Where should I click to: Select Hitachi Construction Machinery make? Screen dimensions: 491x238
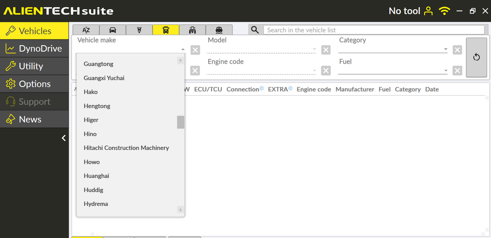(127, 148)
